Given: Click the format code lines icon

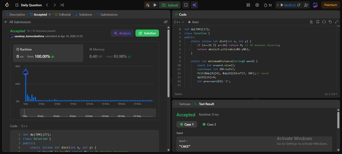Looking at the screenshot, I should (312, 22).
